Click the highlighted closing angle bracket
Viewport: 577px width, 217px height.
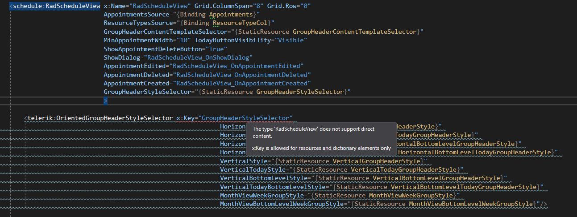[x=106, y=101]
